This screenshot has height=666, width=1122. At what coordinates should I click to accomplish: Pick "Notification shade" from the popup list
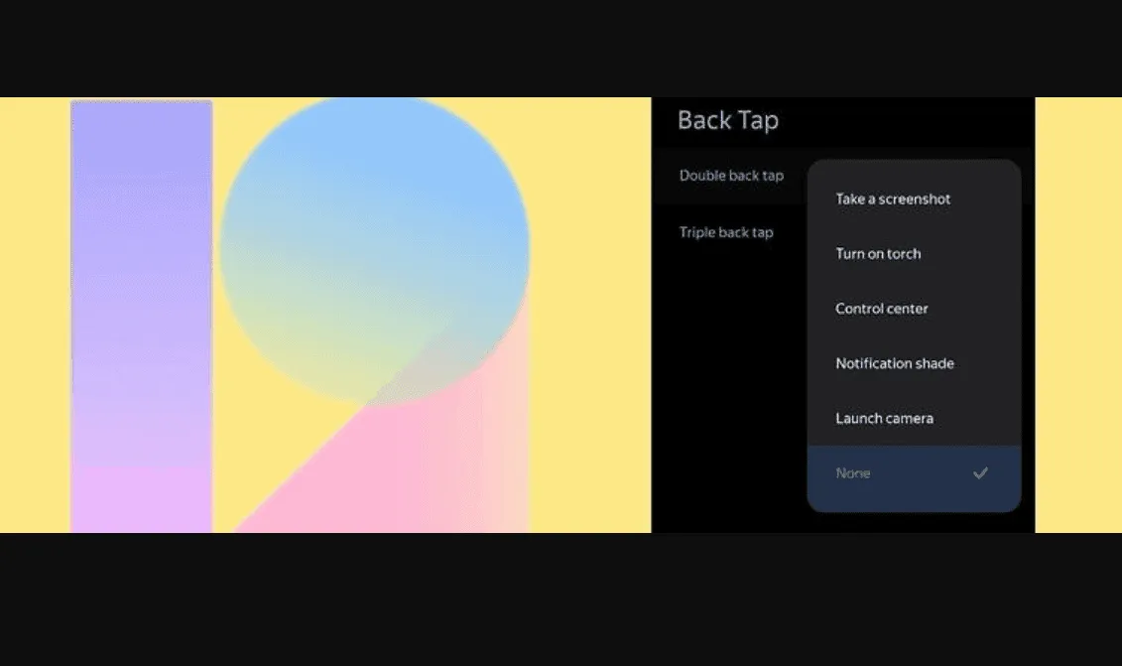coord(894,363)
